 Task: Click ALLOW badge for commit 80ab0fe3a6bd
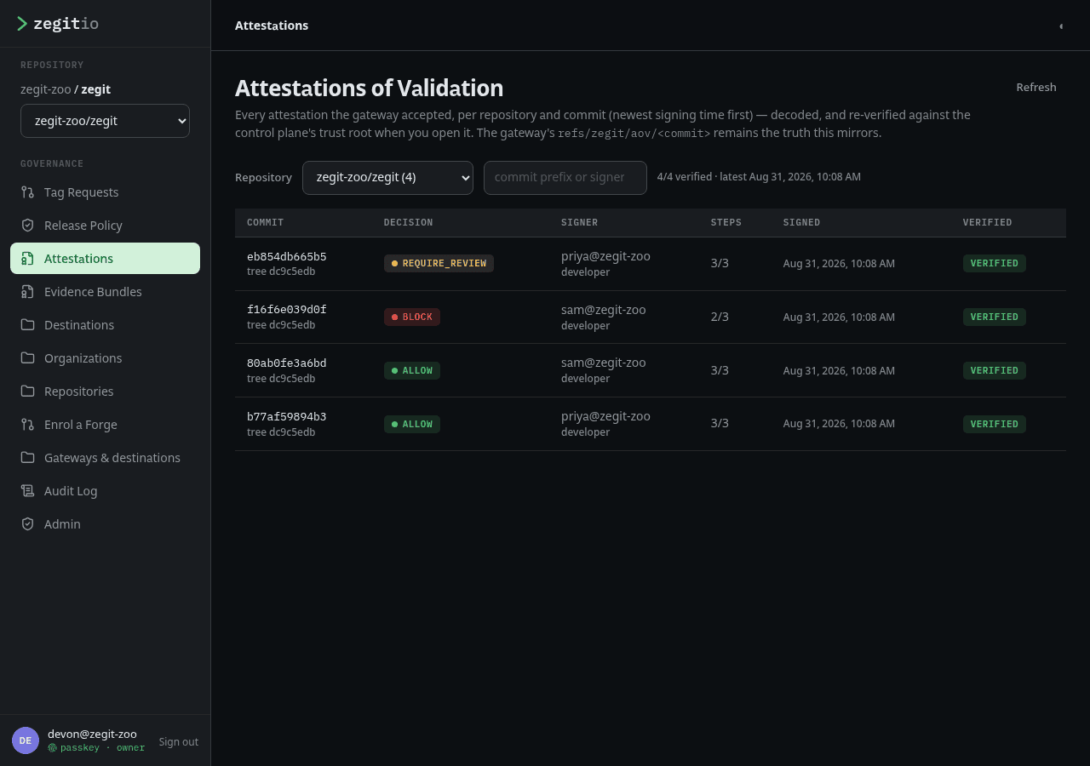coord(412,370)
